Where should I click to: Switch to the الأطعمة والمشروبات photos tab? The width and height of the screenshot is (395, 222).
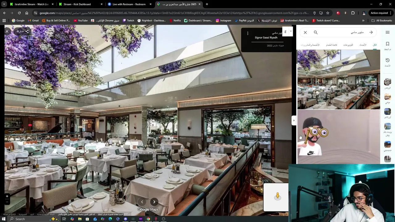coord(310,45)
